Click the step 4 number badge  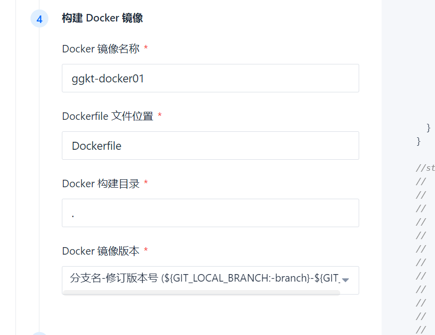[x=39, y=19]
